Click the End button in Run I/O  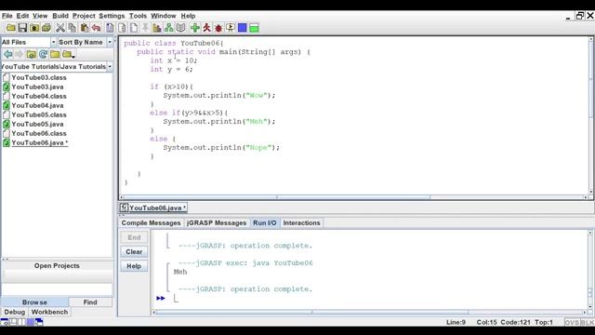(134, 237)
